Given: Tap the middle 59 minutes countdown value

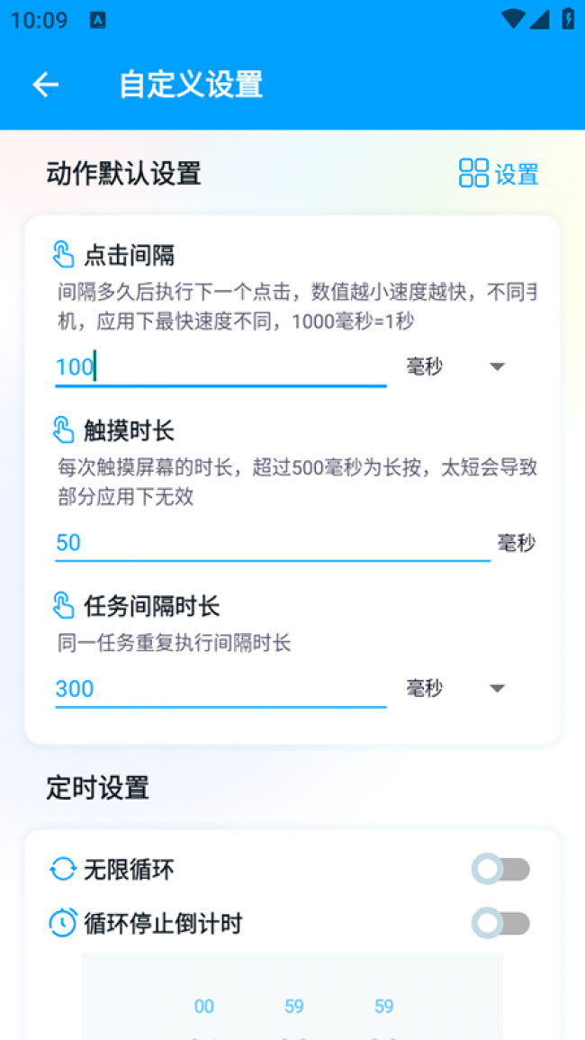Looking at the screenshot, I should [x=294, y=1007].
